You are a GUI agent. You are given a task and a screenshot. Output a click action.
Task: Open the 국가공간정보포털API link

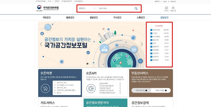107,86
